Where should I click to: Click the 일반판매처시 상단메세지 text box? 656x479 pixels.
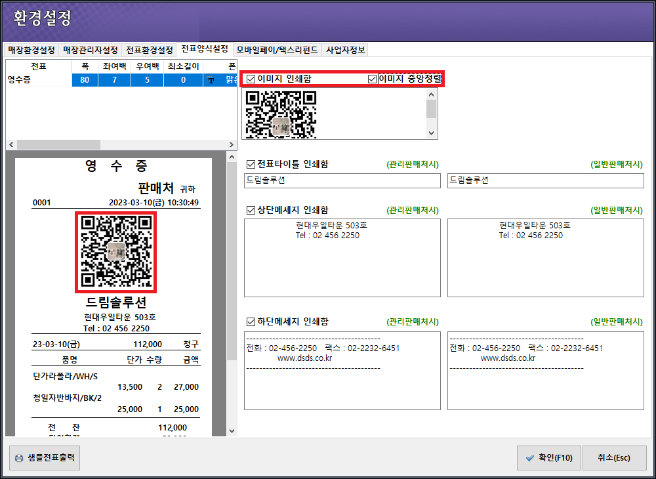[546, 258]
